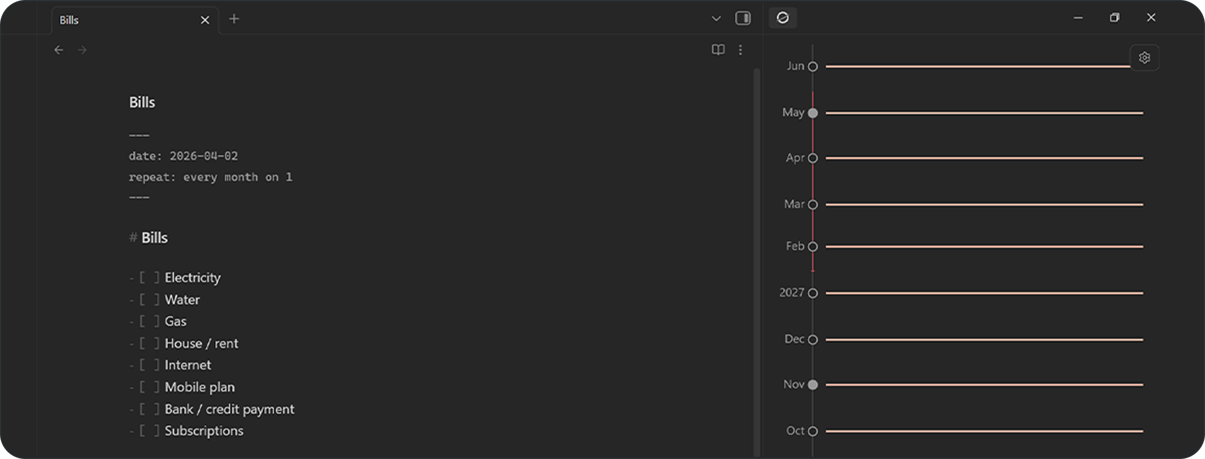
Task: Select the Bills tab
Action: point(122,20)
